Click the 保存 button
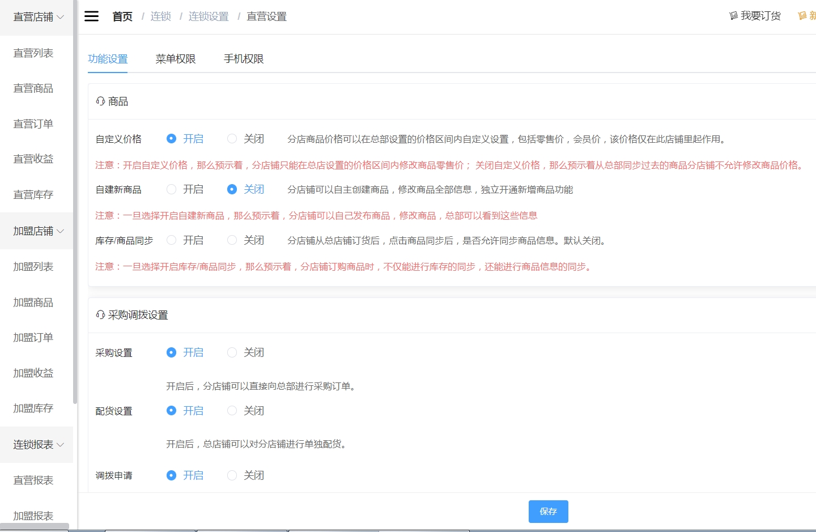816x532 pixels. (548, 512)
